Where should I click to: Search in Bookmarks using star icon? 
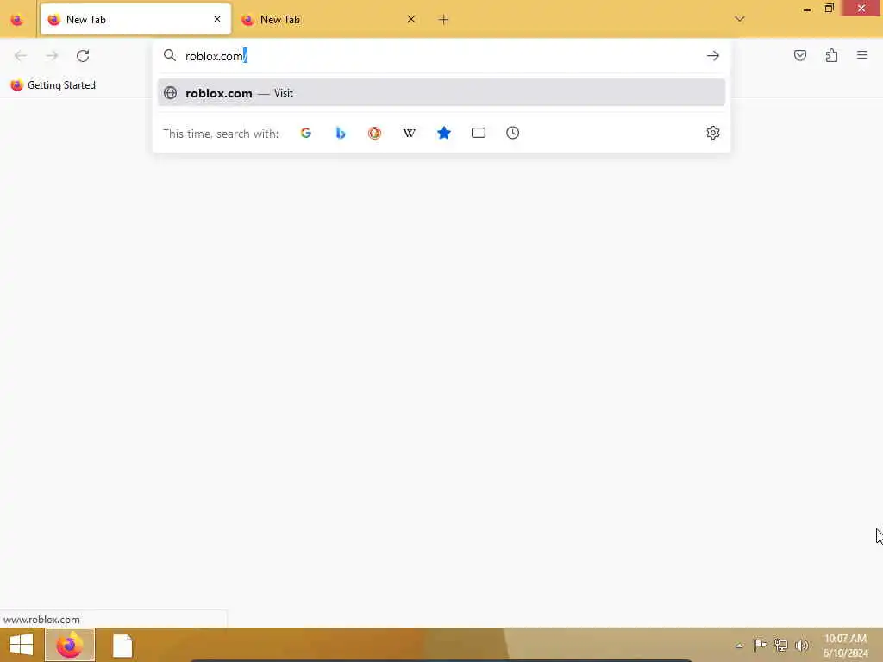click(x=444, y=133)
